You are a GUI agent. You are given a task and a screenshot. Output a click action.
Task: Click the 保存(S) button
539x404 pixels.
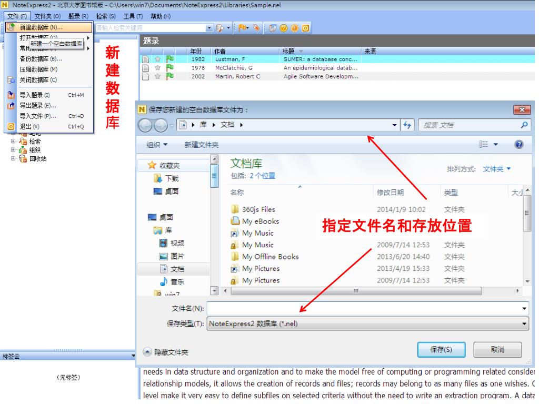coord(442,350)
